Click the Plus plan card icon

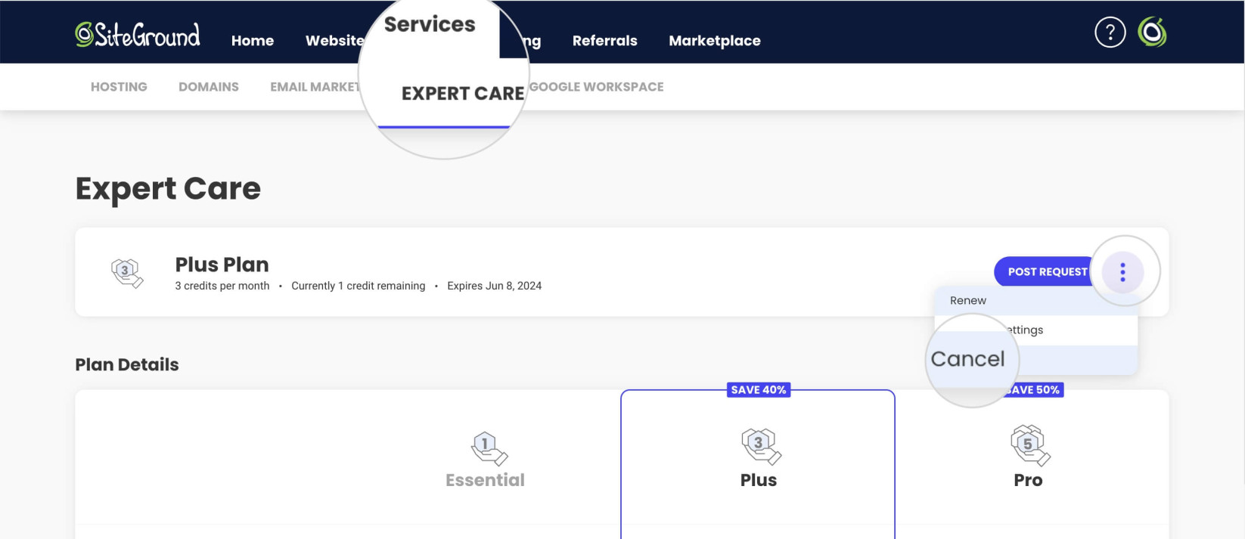pyautogui.click(x=761, y=446)
